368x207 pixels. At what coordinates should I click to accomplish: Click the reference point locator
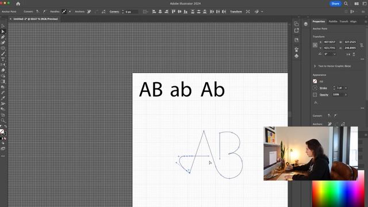click(x=315, y=45)
